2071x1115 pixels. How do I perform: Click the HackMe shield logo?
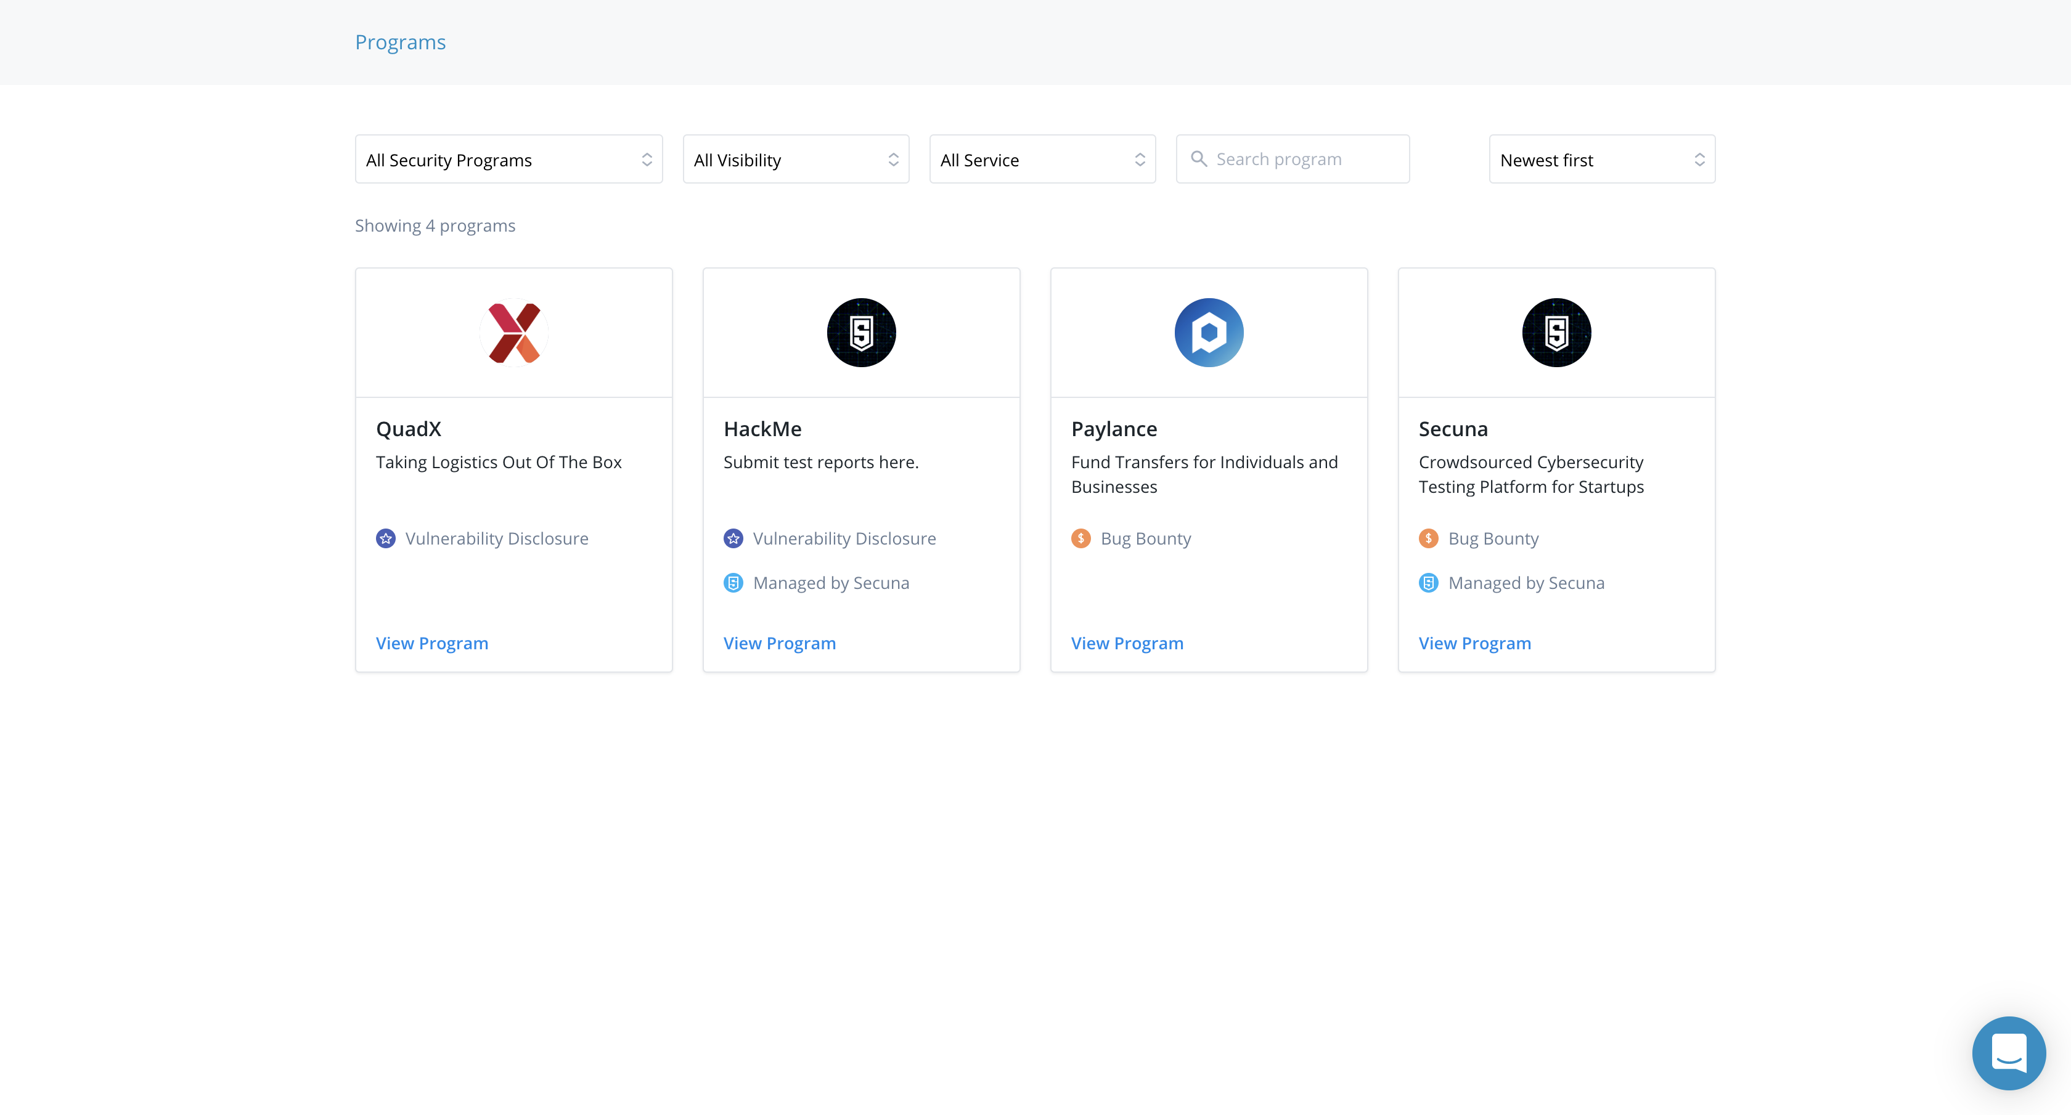[x=861, y=333]
